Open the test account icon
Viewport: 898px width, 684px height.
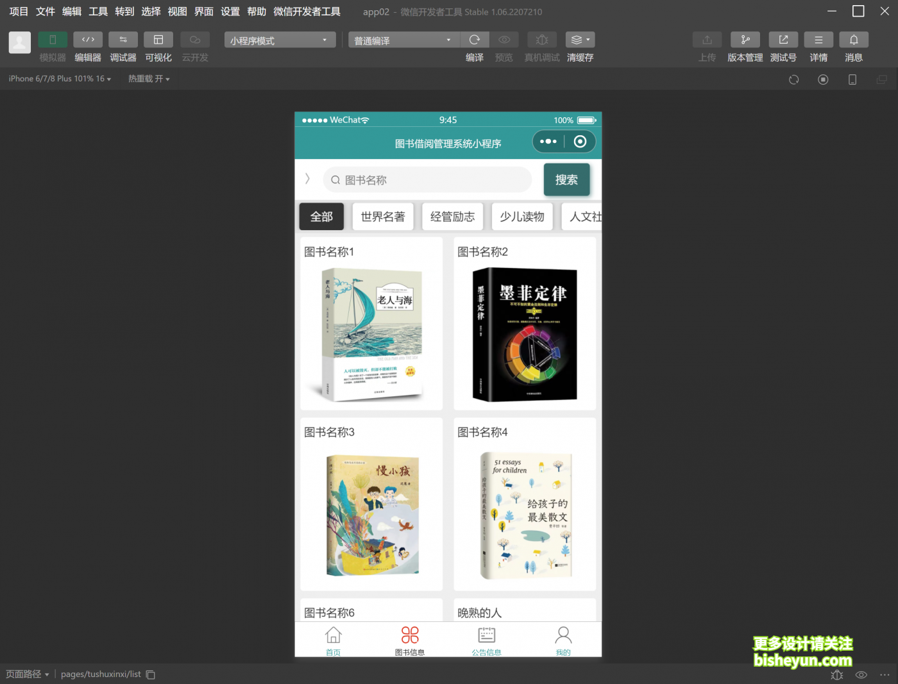(x=783, y=40)
